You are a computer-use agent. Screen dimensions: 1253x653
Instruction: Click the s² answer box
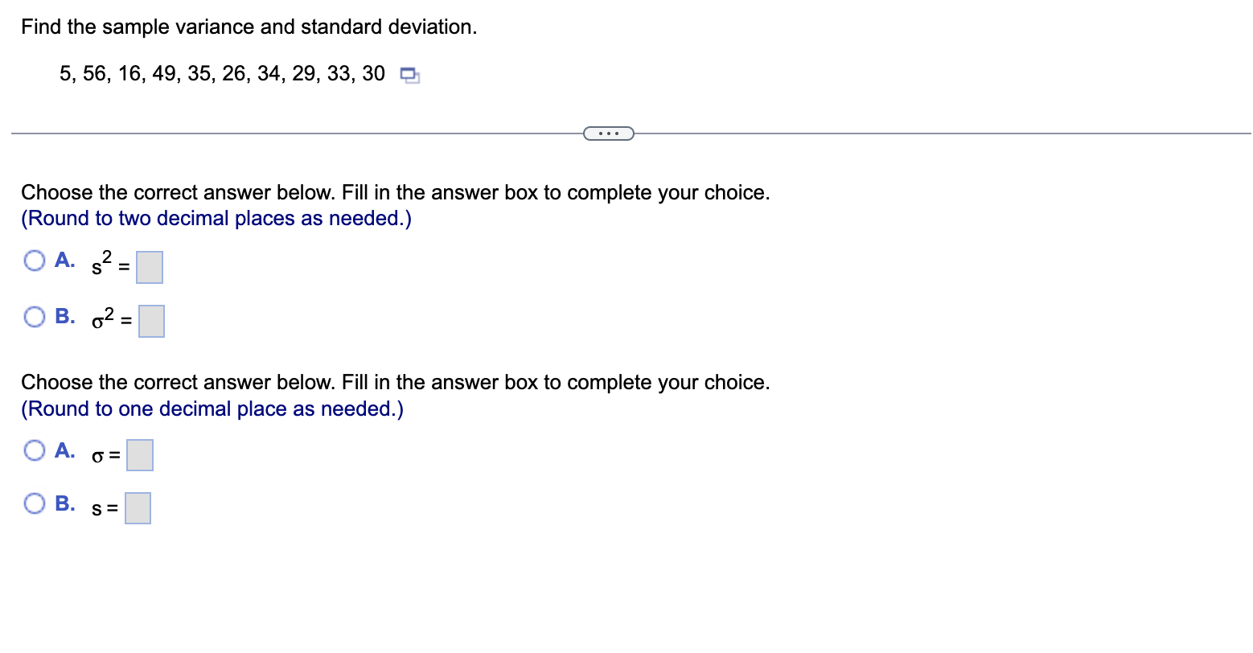(x=149, y=266)
